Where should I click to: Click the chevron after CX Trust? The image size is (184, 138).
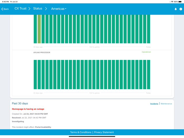click(x=29, y=9)
